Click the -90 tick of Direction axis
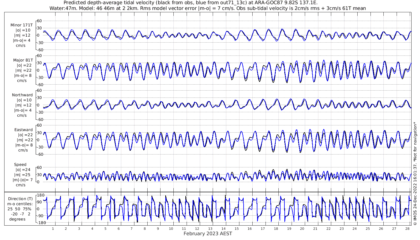 point(40,216)
